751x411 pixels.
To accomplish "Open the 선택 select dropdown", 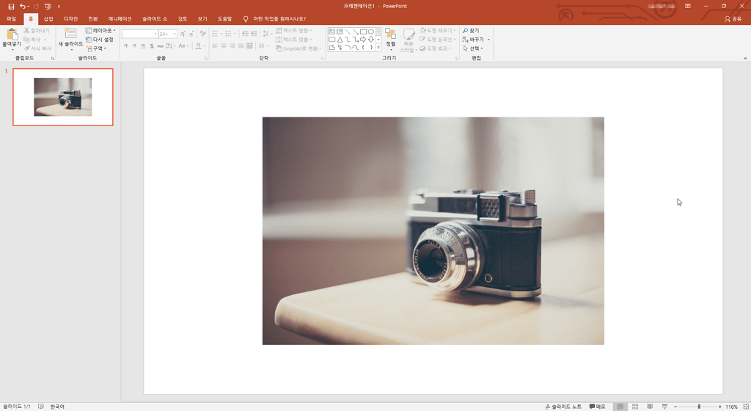I will (x=473, y=48).
